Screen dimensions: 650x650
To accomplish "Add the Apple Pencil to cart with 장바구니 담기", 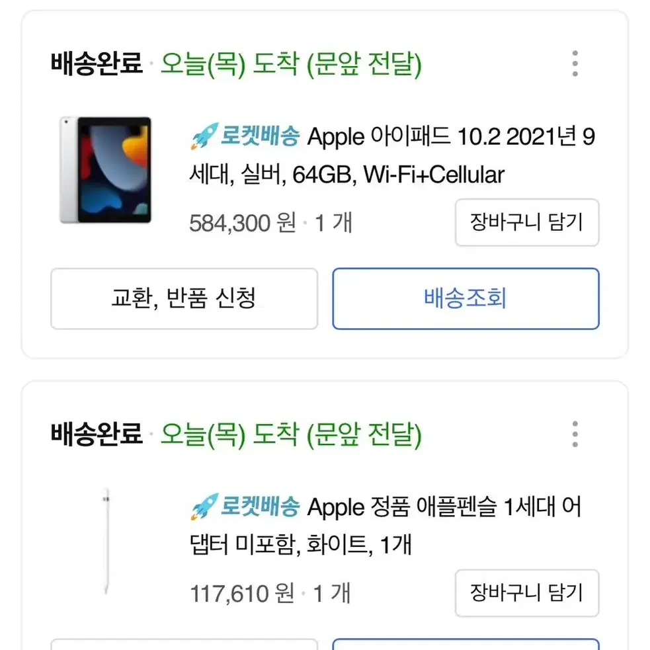I will pos(527,592).
